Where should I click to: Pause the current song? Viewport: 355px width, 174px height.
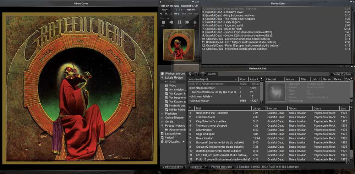[179, 22]
